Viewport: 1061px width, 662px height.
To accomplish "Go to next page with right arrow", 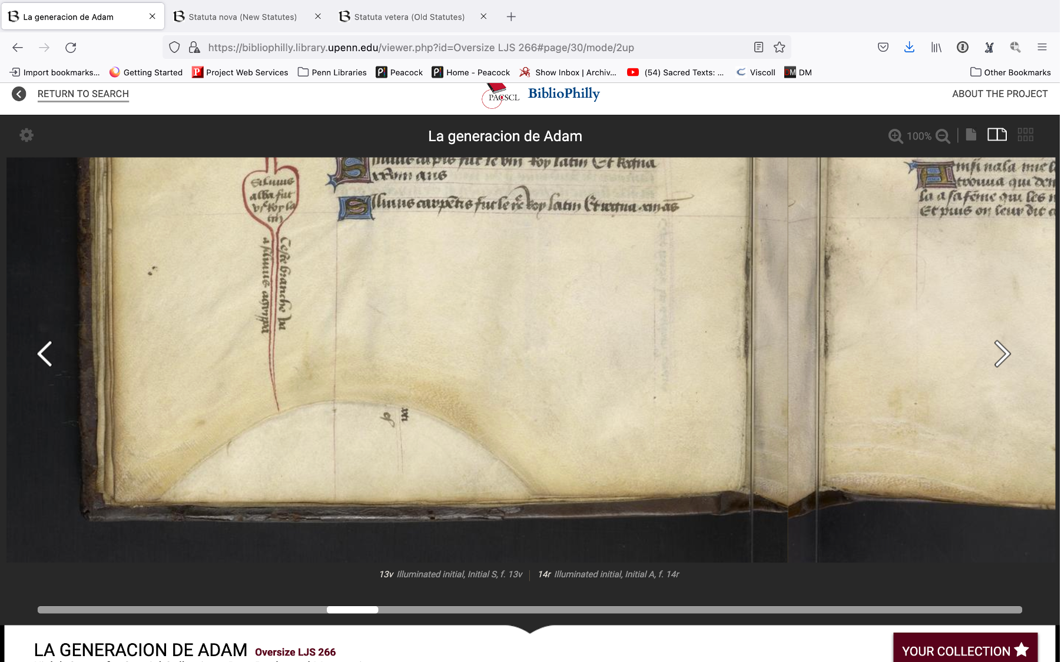I will coord(1002,354).
